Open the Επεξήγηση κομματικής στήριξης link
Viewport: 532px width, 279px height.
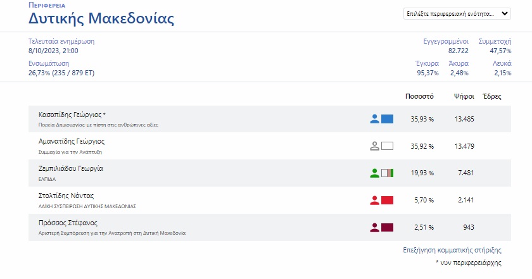pyautogui.click(x=448, y=250)
